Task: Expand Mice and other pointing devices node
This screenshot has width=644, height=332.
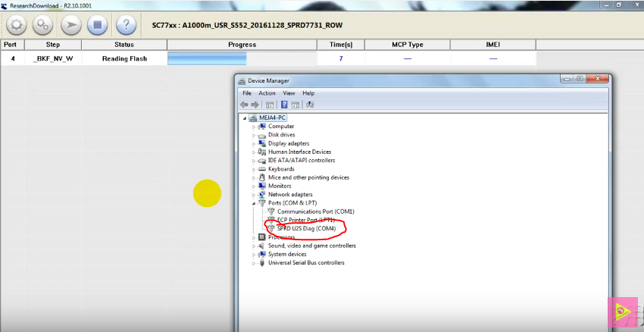Action: pyautogui.click(x=254, y=178)
